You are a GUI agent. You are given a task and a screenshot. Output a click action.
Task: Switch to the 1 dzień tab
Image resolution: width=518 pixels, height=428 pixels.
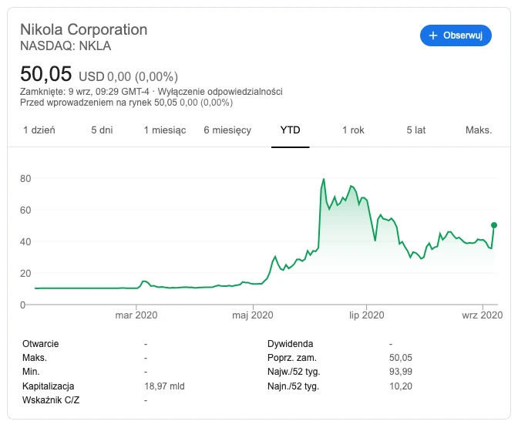[x=39, y=130]
